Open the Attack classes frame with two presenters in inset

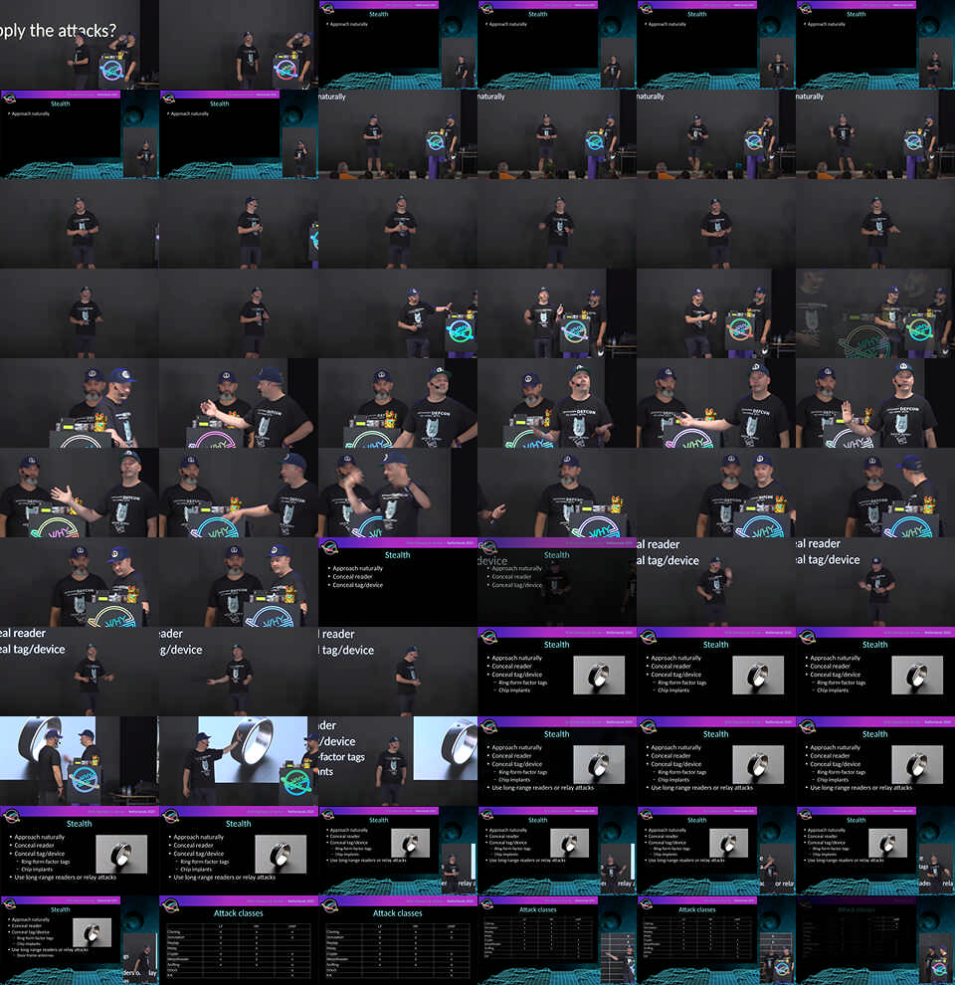[x=716, y=940]
